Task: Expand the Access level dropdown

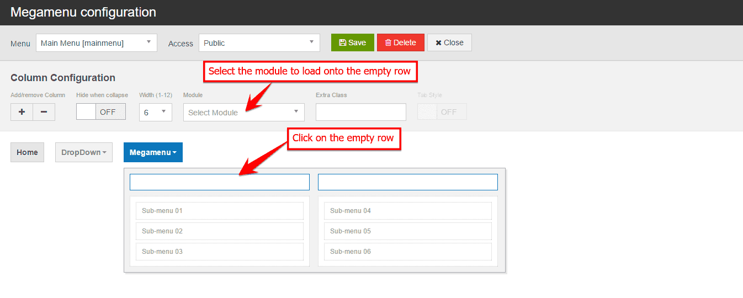Action: [259, 43]
